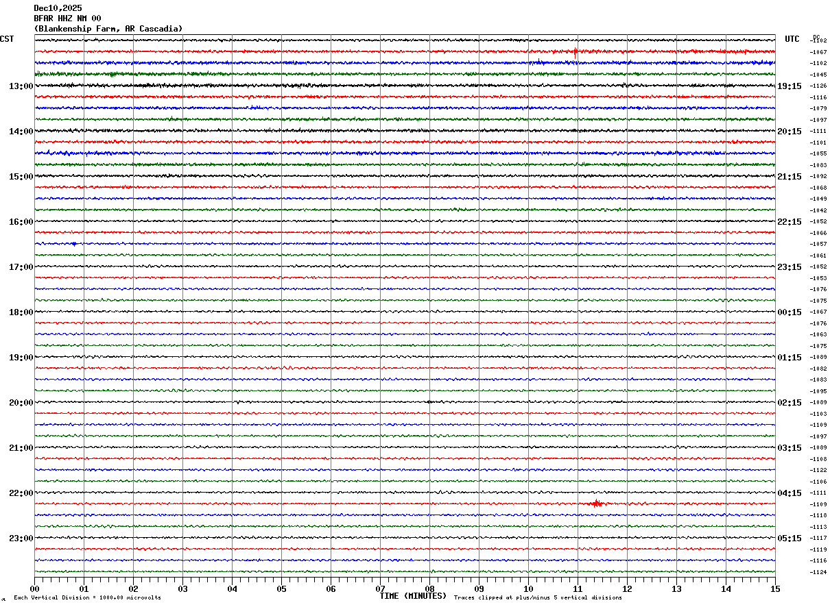Click the Dec10,2025 date header
This screenshot has height=607, width=830.
(58, 8)
